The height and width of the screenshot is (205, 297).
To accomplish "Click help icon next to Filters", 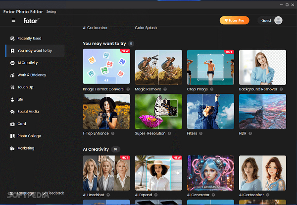I will click(201, 133).
